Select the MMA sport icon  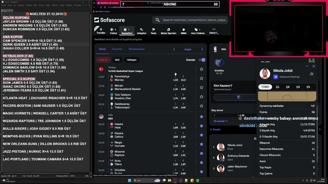[x=183, y=31]
